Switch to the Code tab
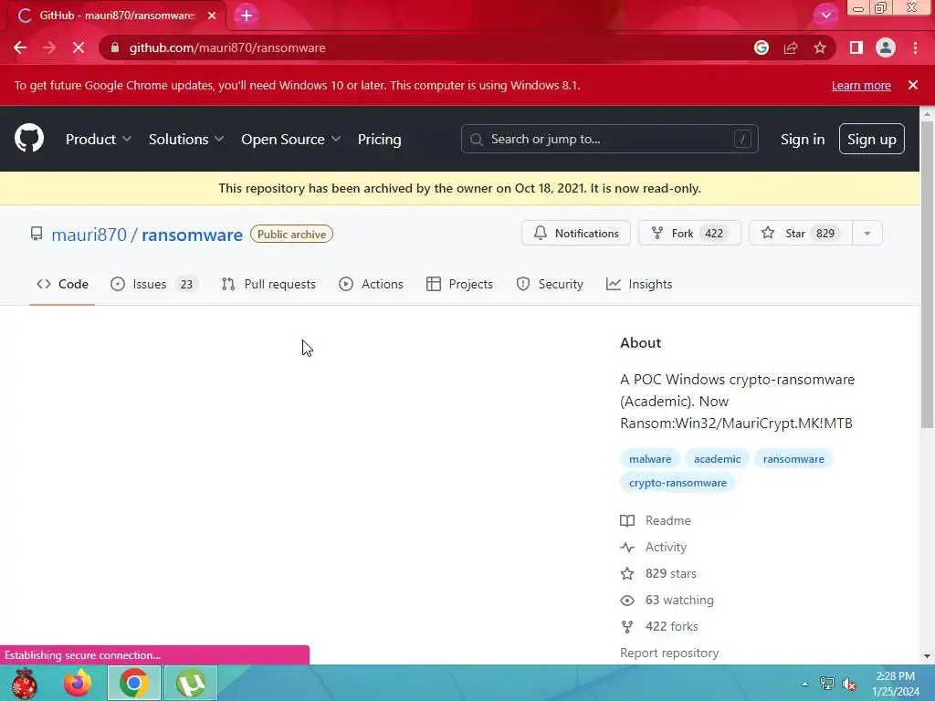Image resolution: width=935 pixels, height=701 pixels. click(x=62, y=285)
